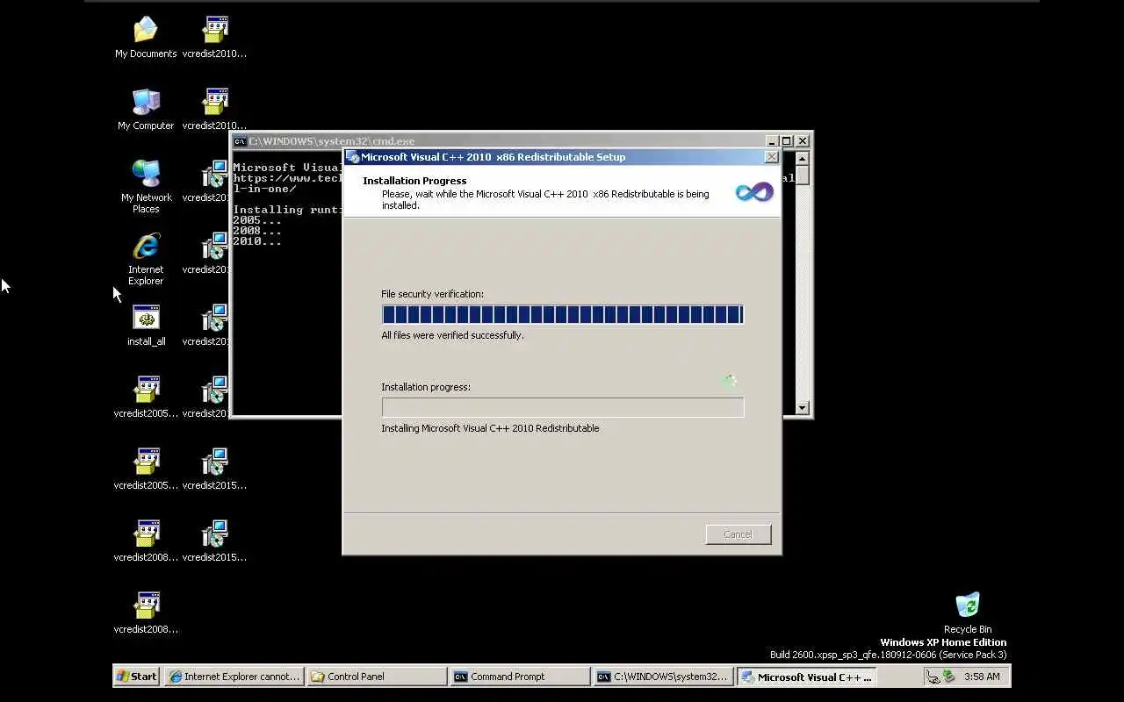This screenshot has width=1124, height=702.
Task: Click the empty Installation progress bar
Action: tap(563, 407)
